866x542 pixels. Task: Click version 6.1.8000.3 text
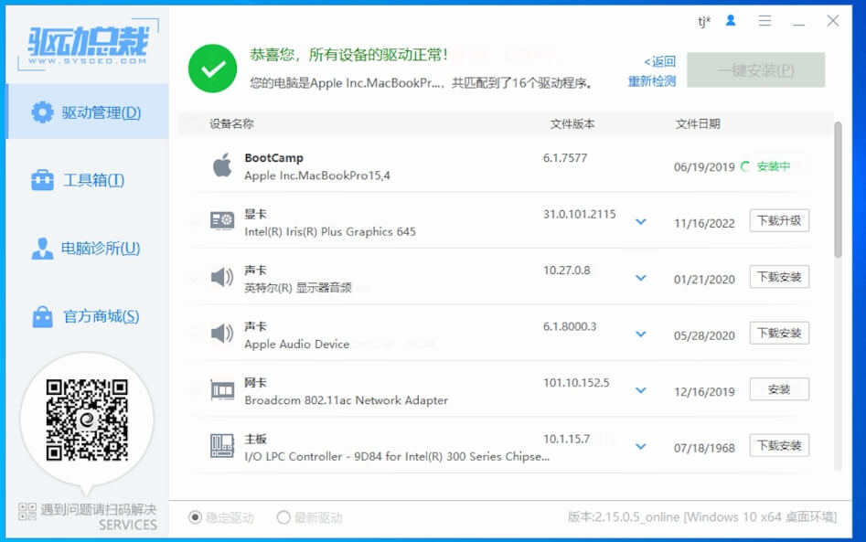pos(570,326)
